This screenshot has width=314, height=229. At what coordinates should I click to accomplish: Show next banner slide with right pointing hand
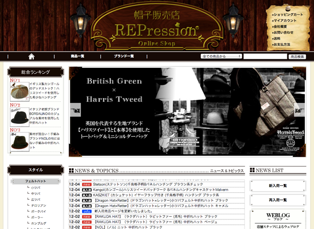(300, 110)
